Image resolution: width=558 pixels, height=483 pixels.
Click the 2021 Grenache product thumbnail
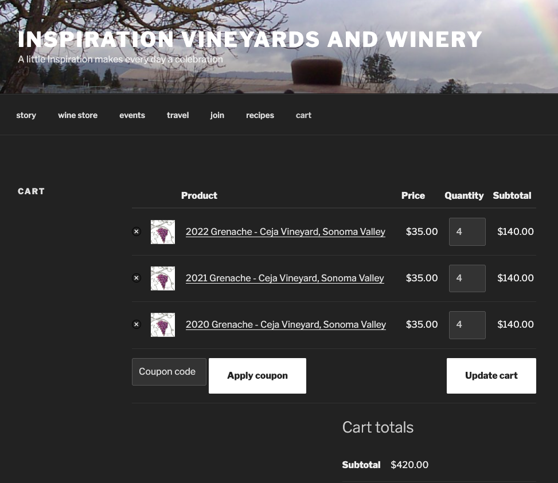point(163,278)
